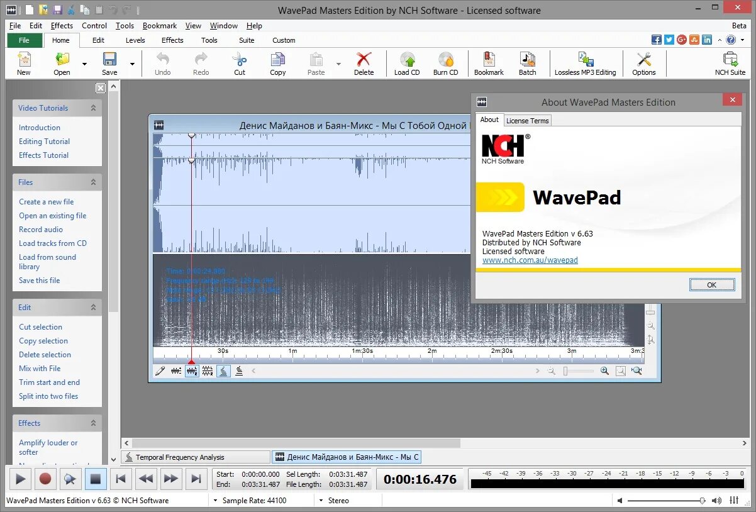Image resolution: width=756 pixels, height=512 pixels.
Task: Click the Facebook share icon
Action: click(657, 40)
